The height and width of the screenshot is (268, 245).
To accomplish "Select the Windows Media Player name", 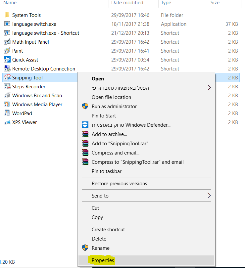I will coord(37,104).
